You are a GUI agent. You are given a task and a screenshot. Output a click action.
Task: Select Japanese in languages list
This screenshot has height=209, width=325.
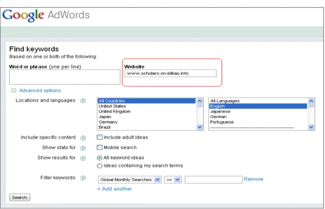(x=258, y=111)
